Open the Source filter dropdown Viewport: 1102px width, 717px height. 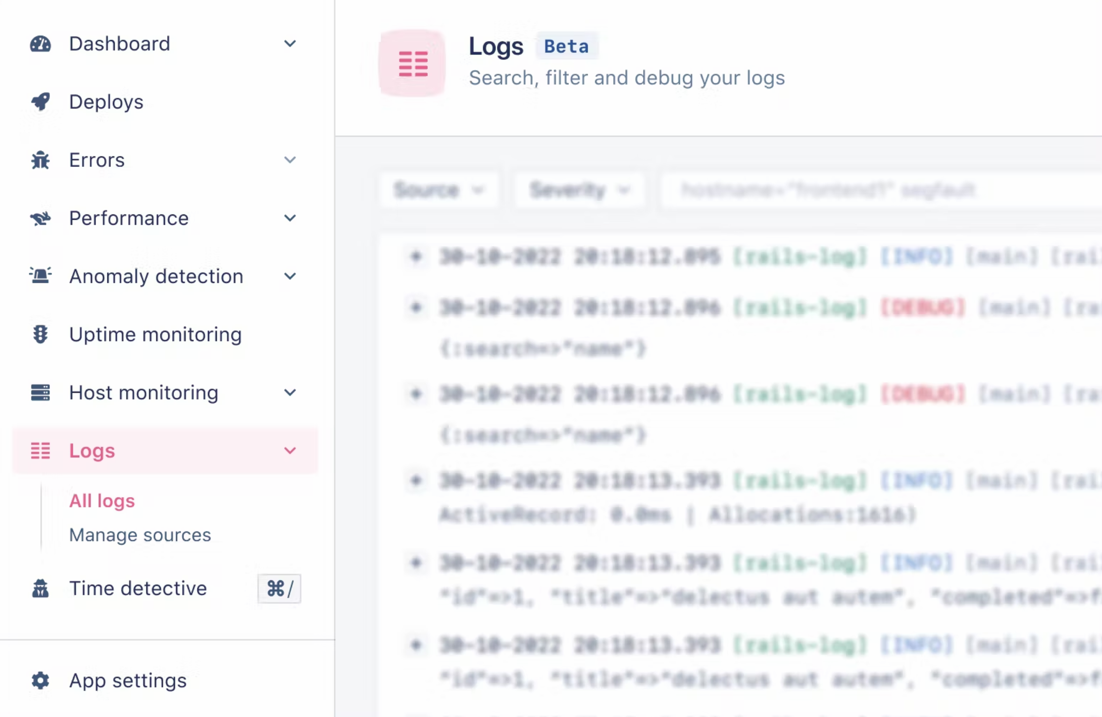point(438,190)
